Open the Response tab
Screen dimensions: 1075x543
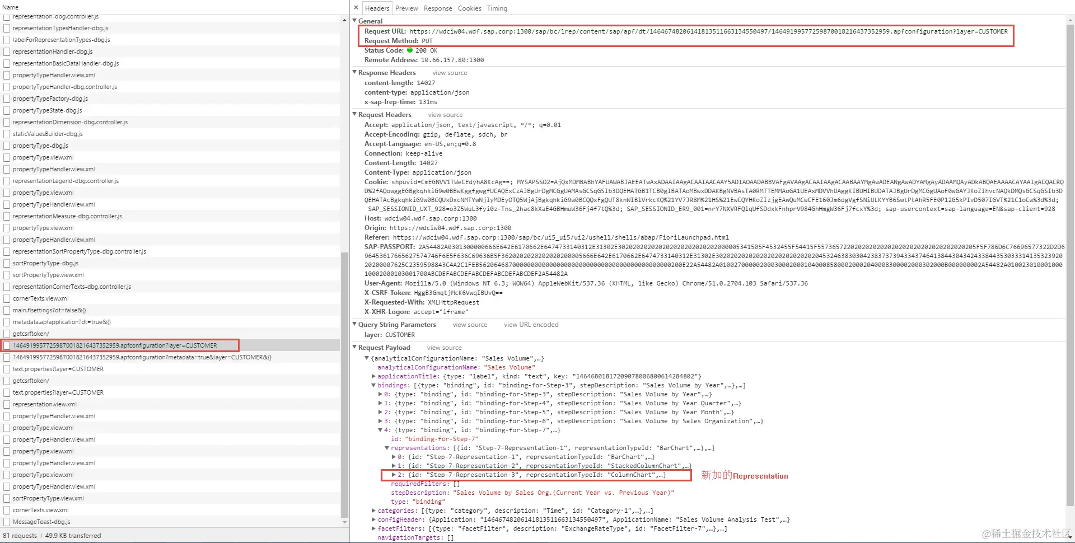(x=438, y=8)
